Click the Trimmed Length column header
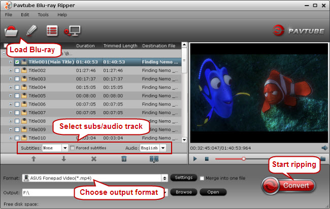This screenshot has height=209, width=330. (121, 46)
